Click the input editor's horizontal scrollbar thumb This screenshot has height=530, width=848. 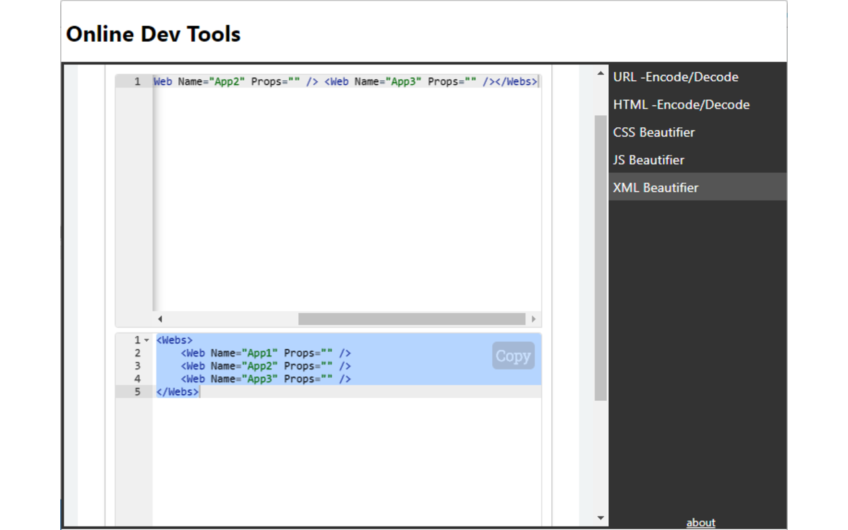tap(411, 319)
